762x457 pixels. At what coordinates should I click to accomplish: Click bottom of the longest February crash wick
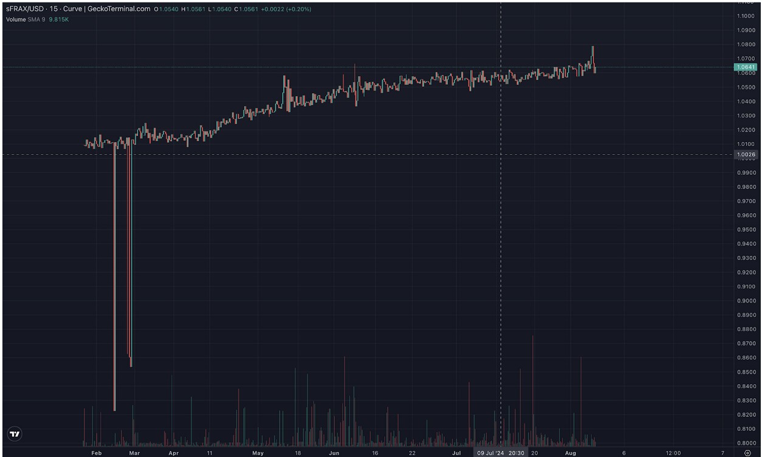click(x=114, y=410)
